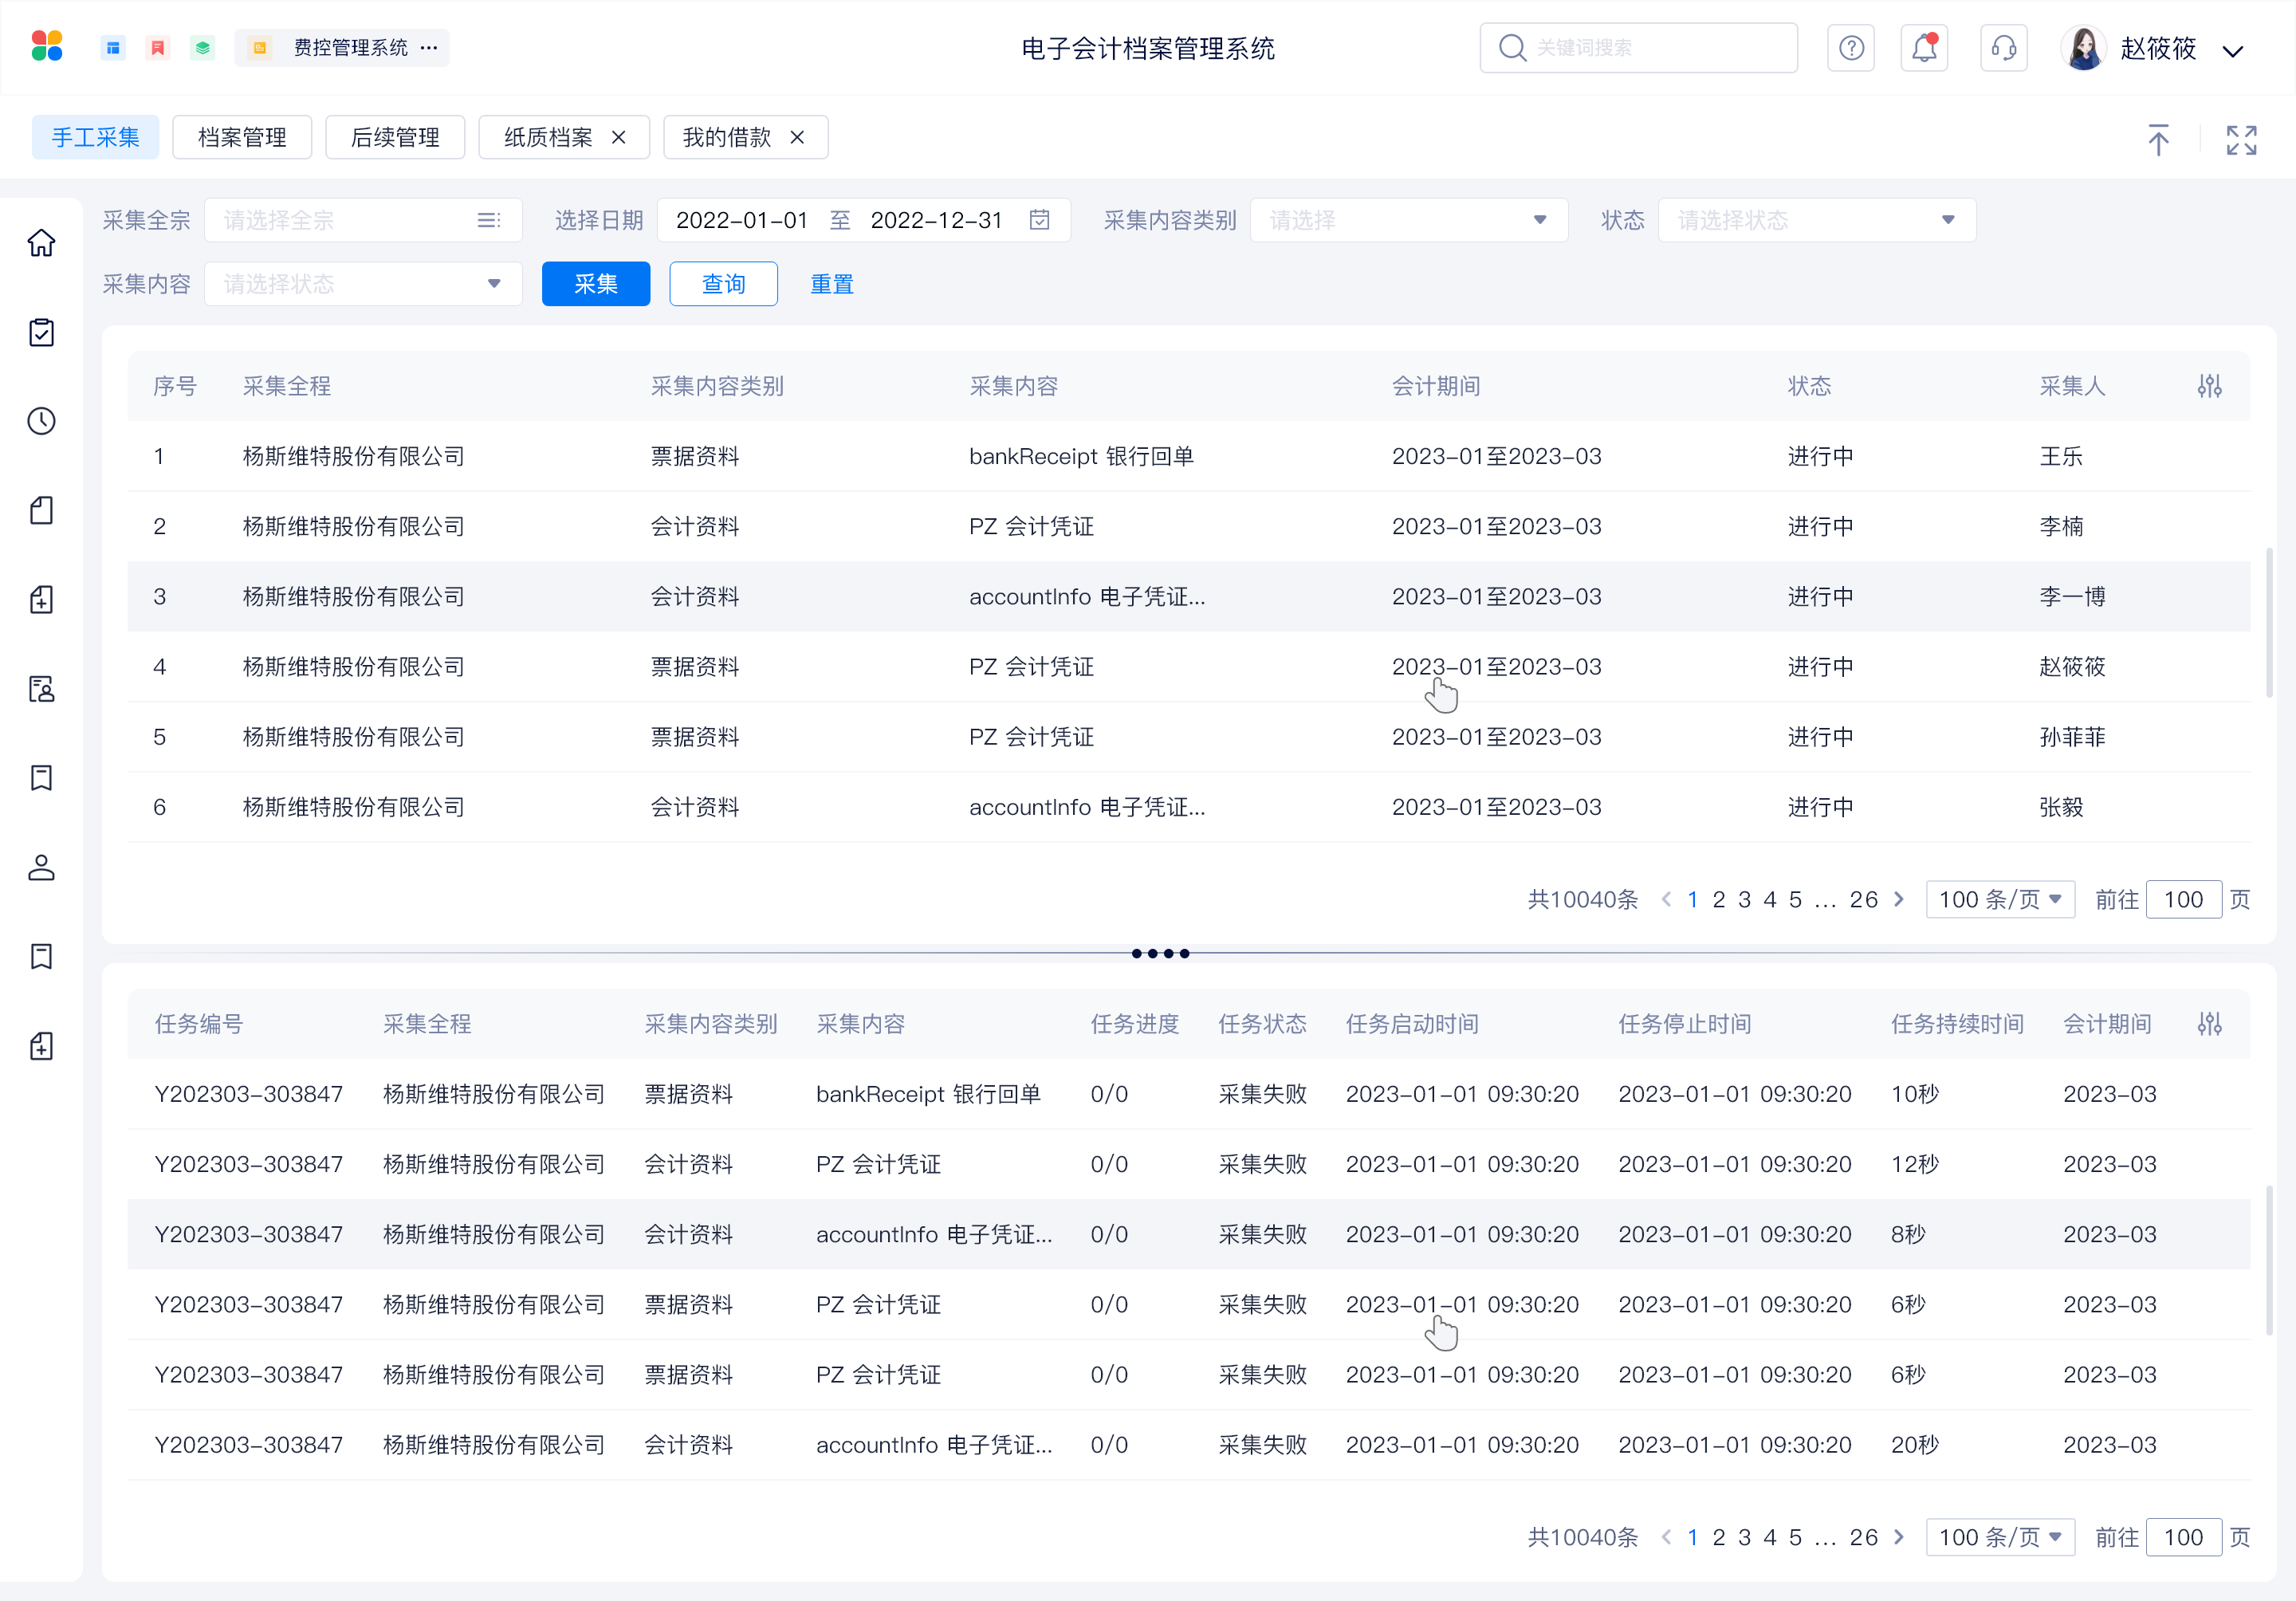Open the help question mark icon
This screenshot has height=1601, width=2296.
(x=1851, y=48)
